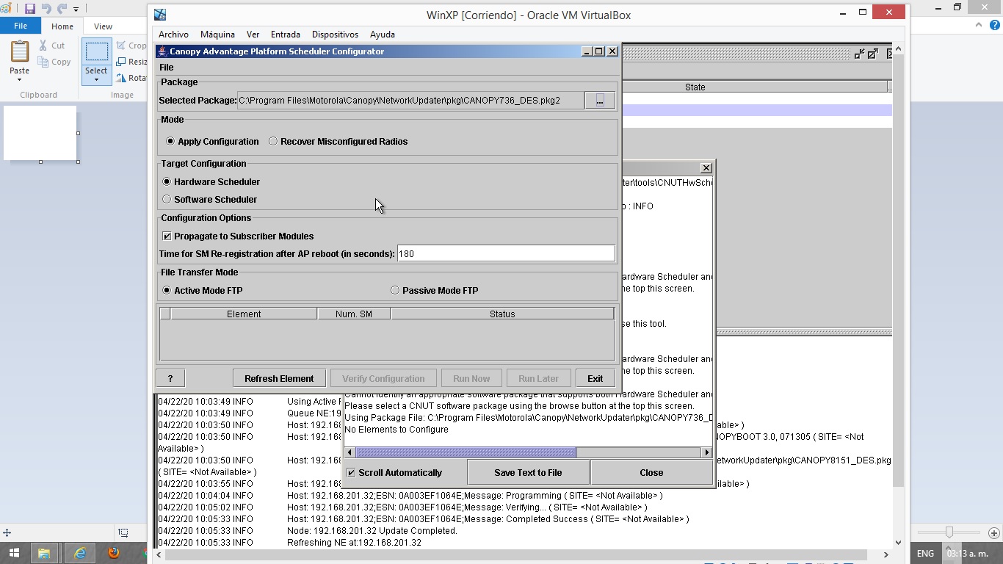Toggle the Scroll Automatically checkbox
This screenshot has width=1003, height=564.
(351, 473)
